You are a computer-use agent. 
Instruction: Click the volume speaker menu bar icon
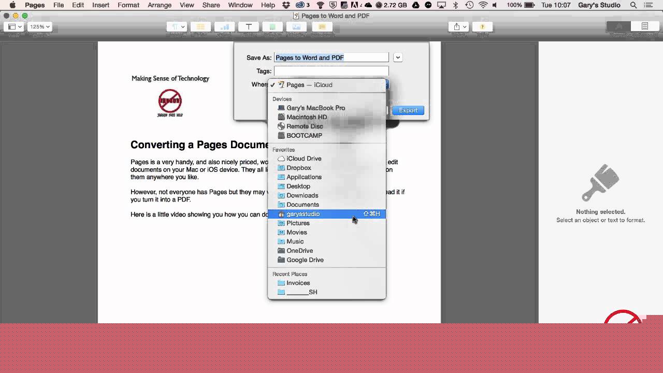[x=495, y=5]
